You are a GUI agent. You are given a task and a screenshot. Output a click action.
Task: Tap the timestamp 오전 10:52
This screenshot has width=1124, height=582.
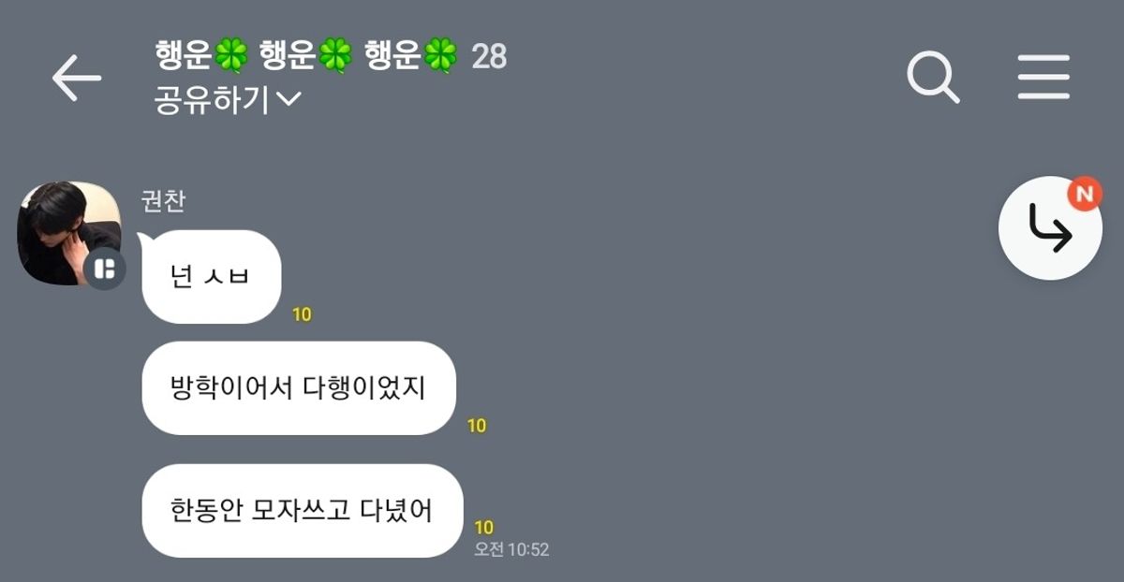[x=511, y=549]
